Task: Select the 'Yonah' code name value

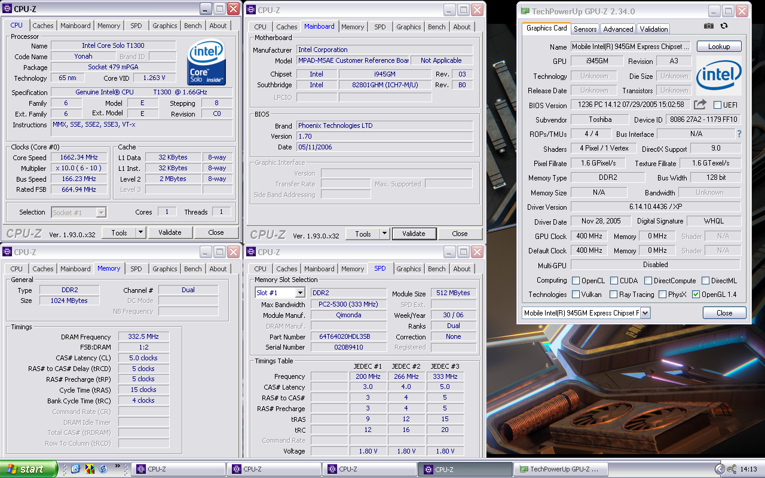Action: point(83,56)
